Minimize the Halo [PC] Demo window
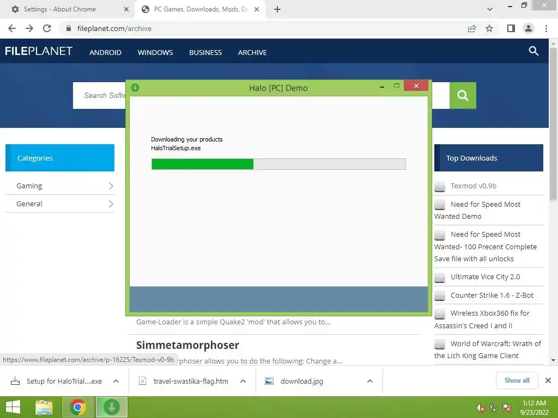The height and width of the screenshot is (418, 558). click(382, 87)
